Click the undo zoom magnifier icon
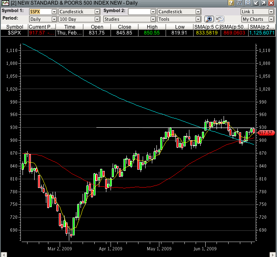This screenshot has width=277, height=257. pos(219,19)
